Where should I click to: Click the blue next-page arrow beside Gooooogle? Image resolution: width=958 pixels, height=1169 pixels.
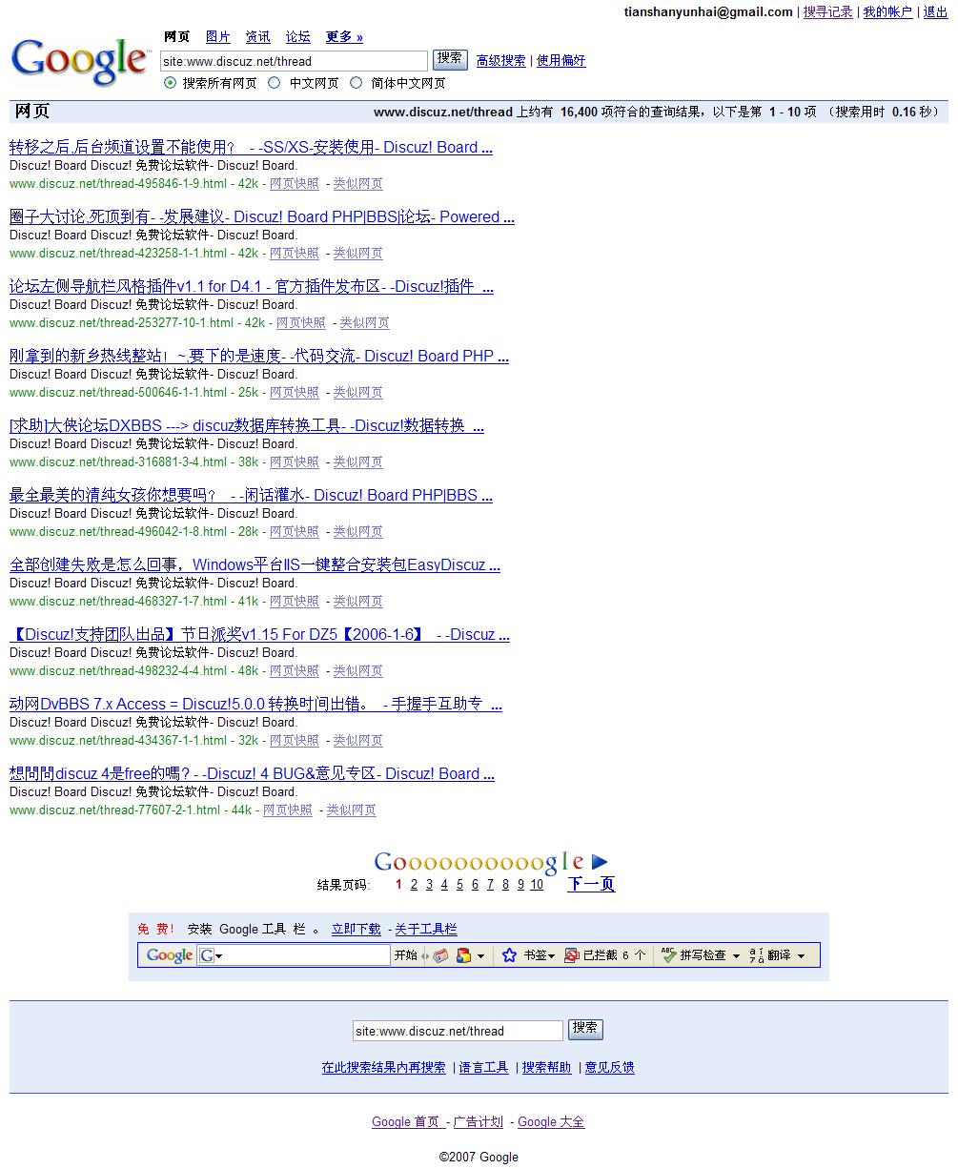pos(600,862)
